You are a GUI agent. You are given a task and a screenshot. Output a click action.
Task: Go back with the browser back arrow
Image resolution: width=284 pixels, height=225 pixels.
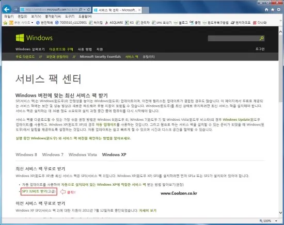(x=7, y=9)
